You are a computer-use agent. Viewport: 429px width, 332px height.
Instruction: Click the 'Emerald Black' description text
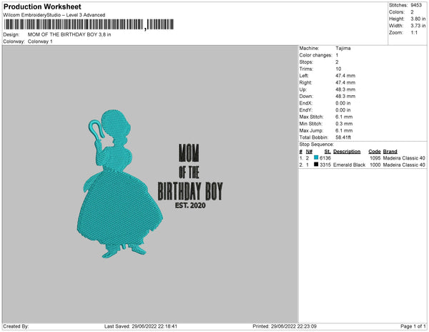click(349, 165)
